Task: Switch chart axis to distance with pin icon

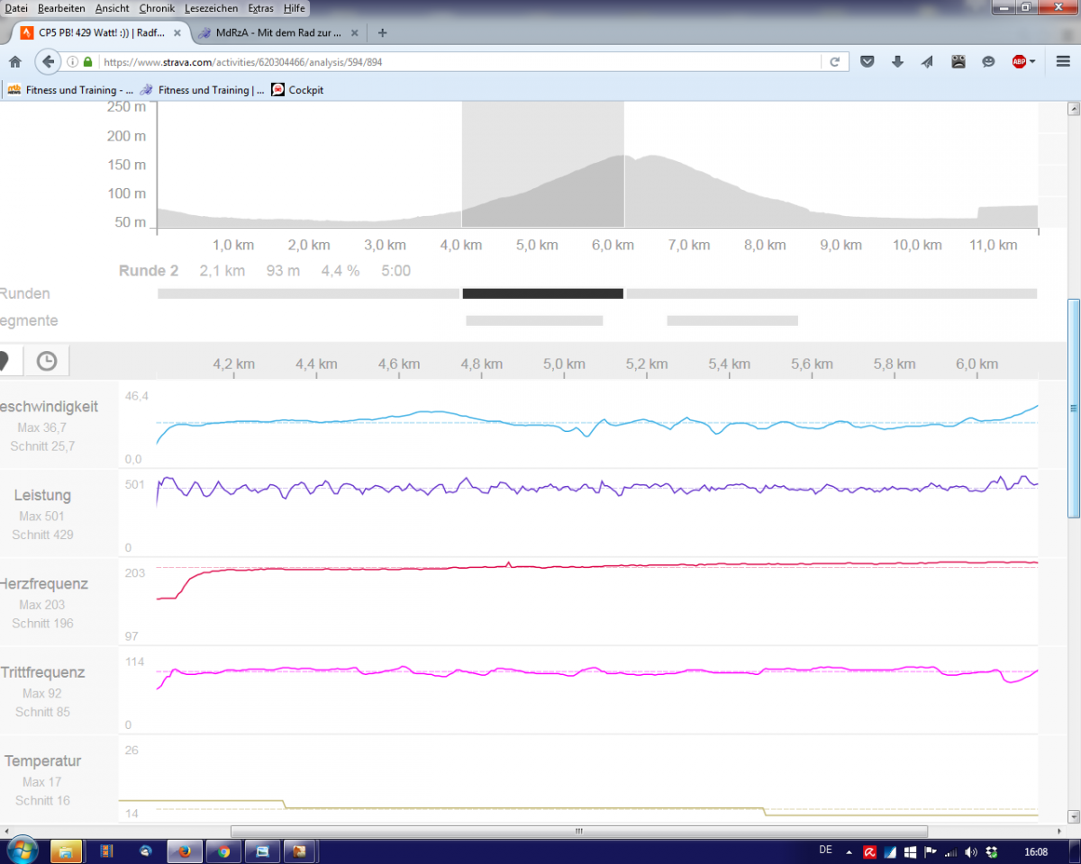Action: [x=7, y=361]
